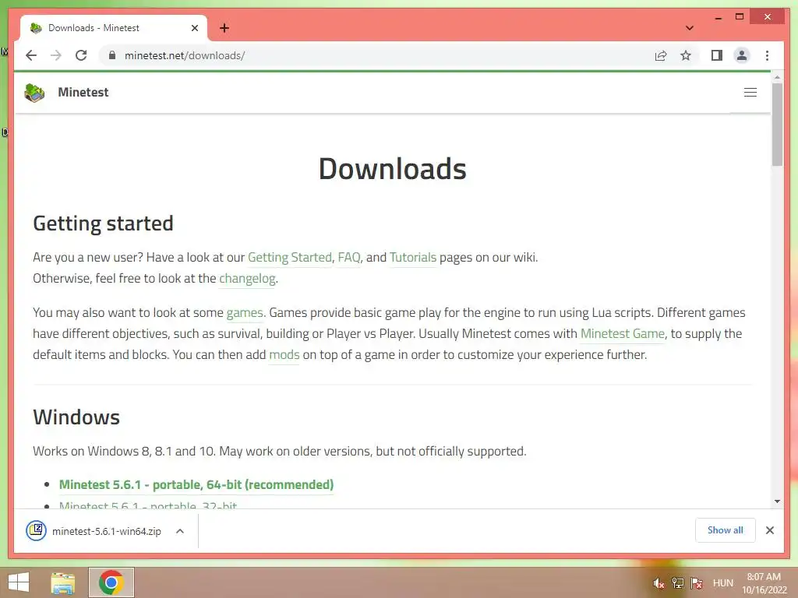
Task: Bookmark this page with the star icon
Action: click(686, 55)
